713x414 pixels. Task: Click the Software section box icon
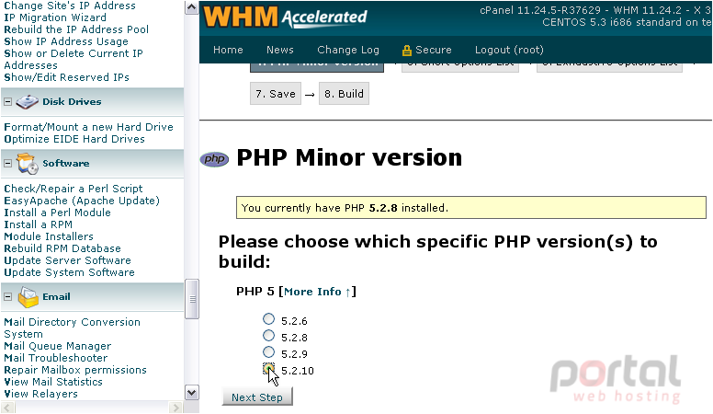pyautogui.click(x=28, y=164)
